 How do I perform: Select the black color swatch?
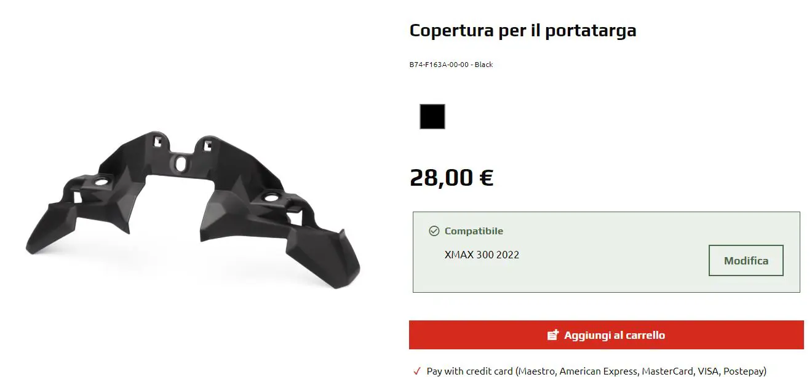point(432,117)
